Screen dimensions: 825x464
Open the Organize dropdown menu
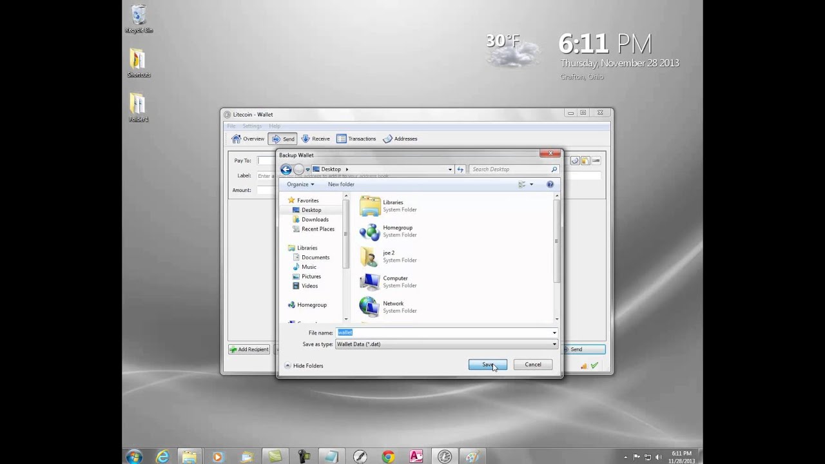point(300,184)
